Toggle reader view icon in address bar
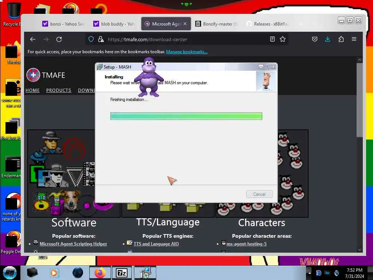The width and height of the screenshot is (373, 280). 272,39
